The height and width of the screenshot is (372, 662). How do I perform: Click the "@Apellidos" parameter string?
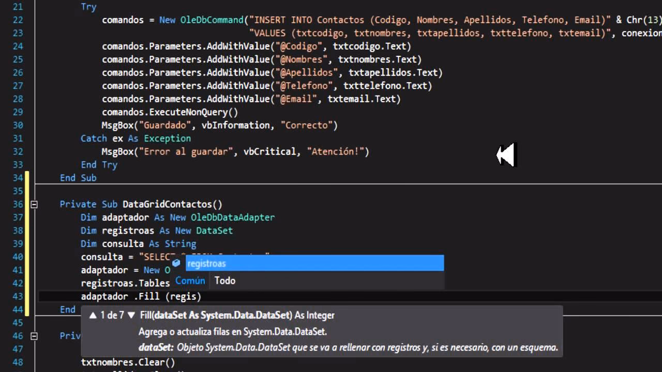306,72
